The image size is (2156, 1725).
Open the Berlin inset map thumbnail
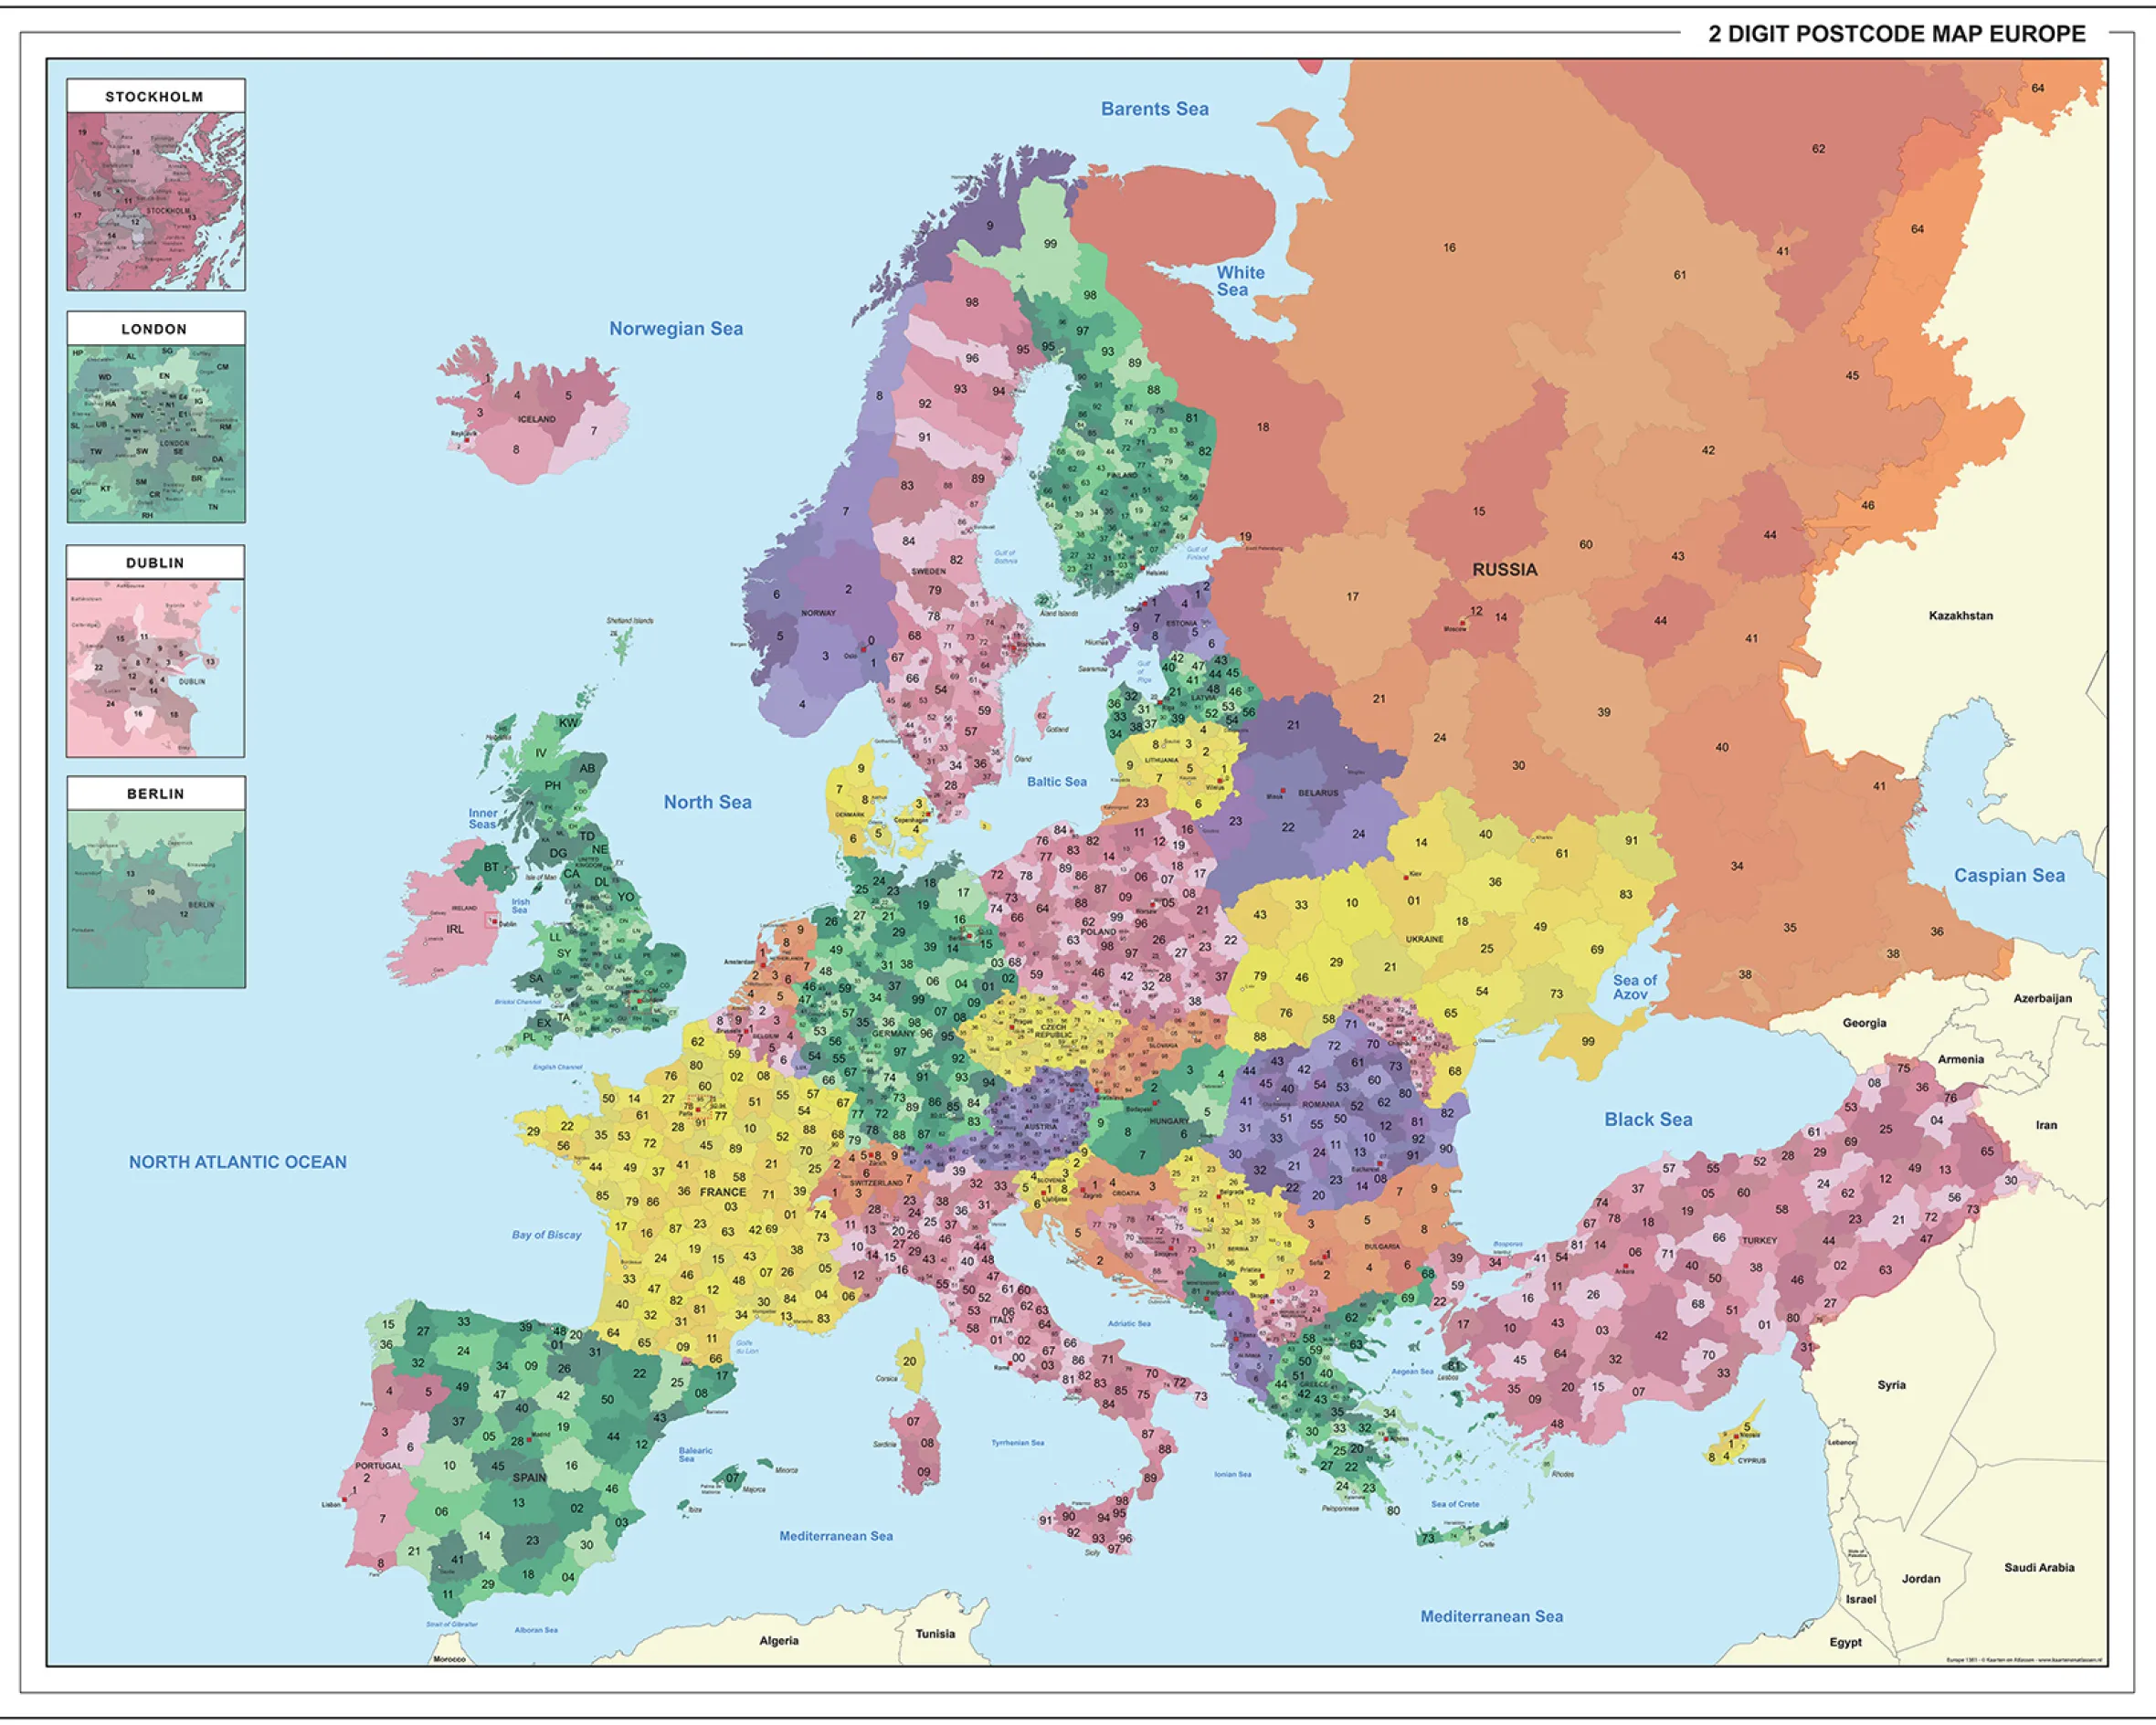tap(156, 899)
